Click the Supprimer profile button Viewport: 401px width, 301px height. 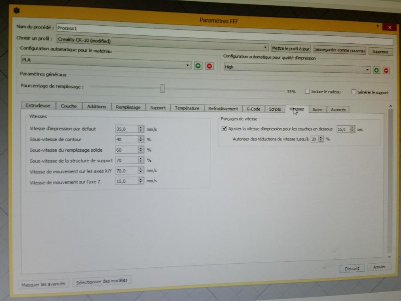[380, 51]
